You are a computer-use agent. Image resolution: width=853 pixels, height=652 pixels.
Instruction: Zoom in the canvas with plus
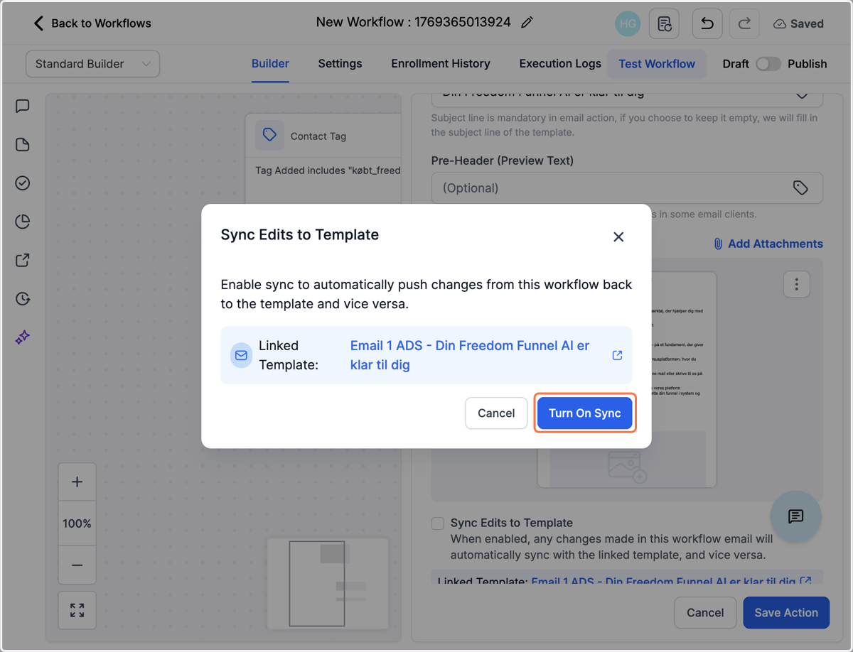[77, 482]
